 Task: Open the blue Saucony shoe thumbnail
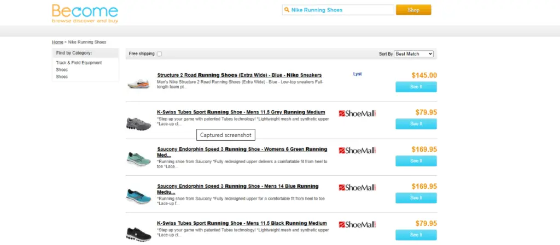pos(138,196)
